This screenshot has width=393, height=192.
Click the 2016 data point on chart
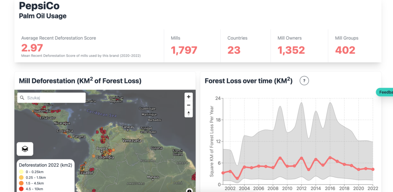(330, 158)
